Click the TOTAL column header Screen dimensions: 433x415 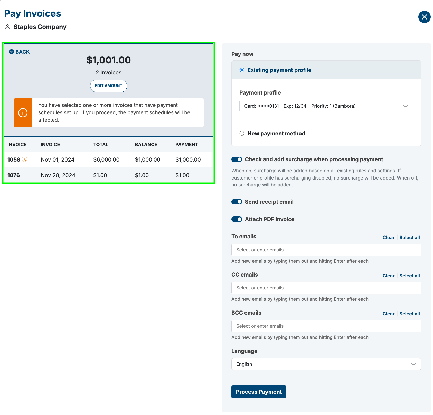(101, 145)
